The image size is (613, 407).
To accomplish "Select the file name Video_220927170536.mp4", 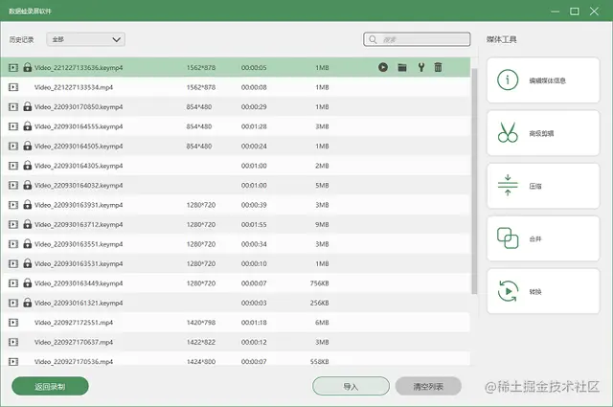I will pos(74,362).
